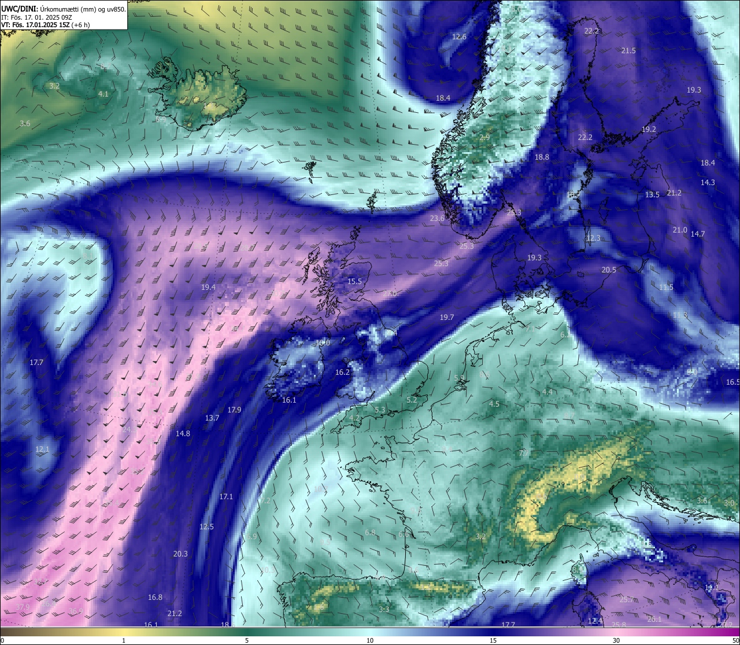Image resolution: width=740 pixels, height=645 pixels.
Task: Click the 4.2 value over southwest England
Action: tap(354, 418)
